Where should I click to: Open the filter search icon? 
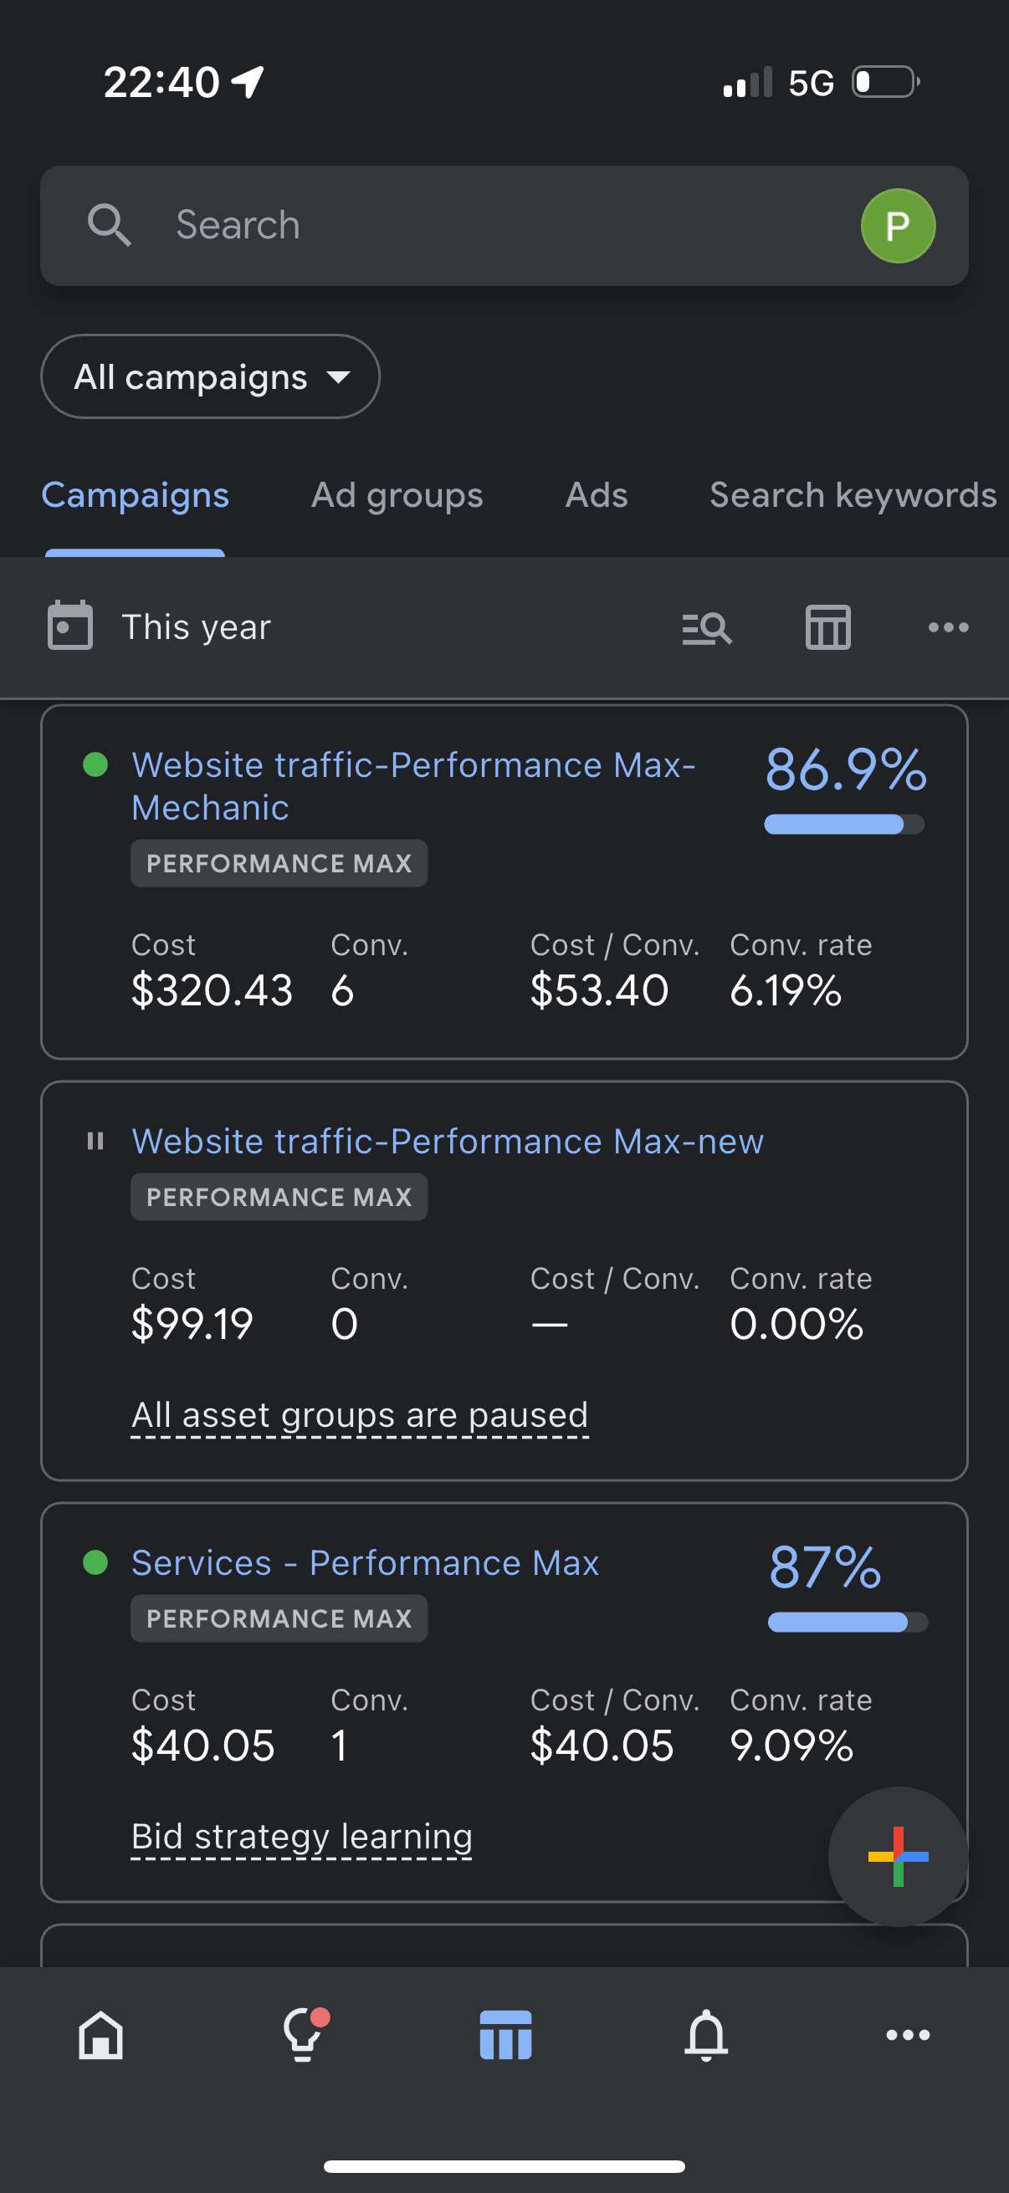tap(707, 628)
